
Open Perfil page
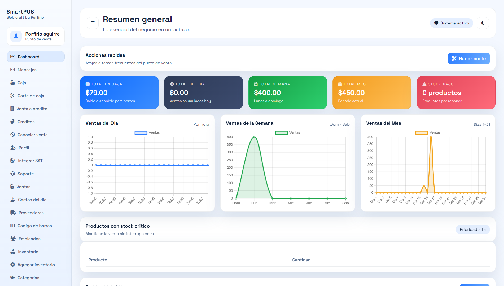tap(36, 148)
